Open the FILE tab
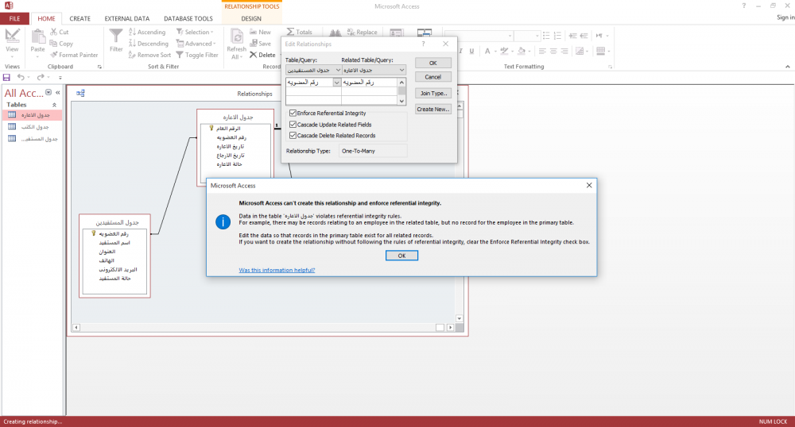 [x=14, y=19]
